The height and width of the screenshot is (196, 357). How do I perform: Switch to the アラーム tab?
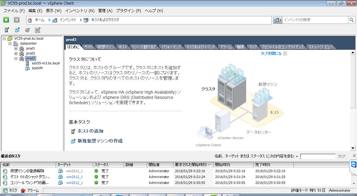click(226, 47)
